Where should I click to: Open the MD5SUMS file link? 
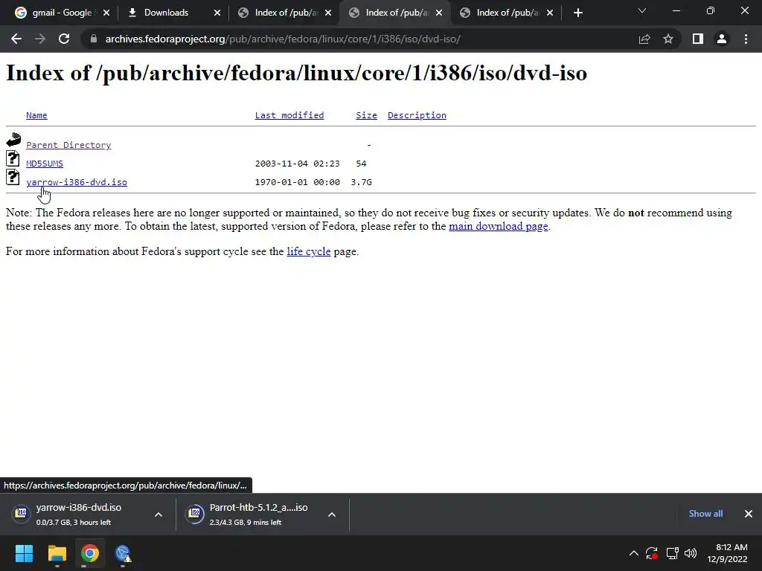(45, 164)
